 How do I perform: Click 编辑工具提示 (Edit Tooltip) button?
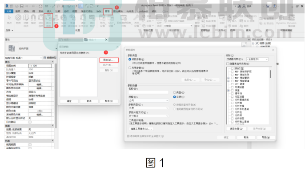point(141,129)
